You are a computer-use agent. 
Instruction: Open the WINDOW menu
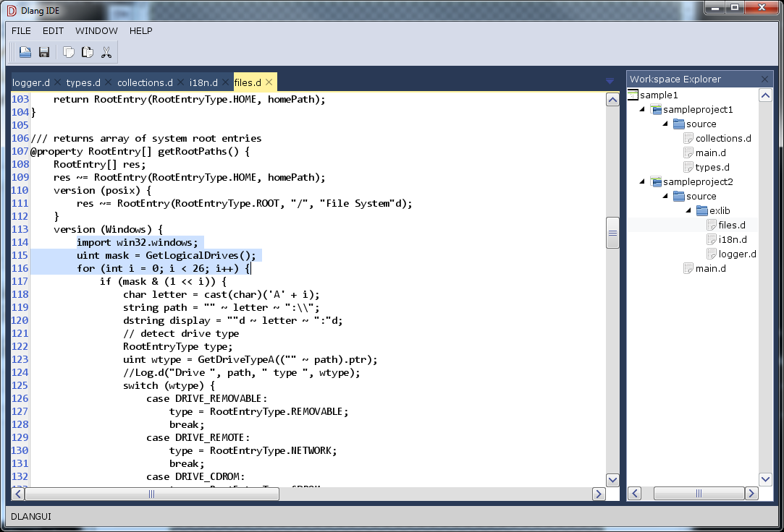click(96, 31)
